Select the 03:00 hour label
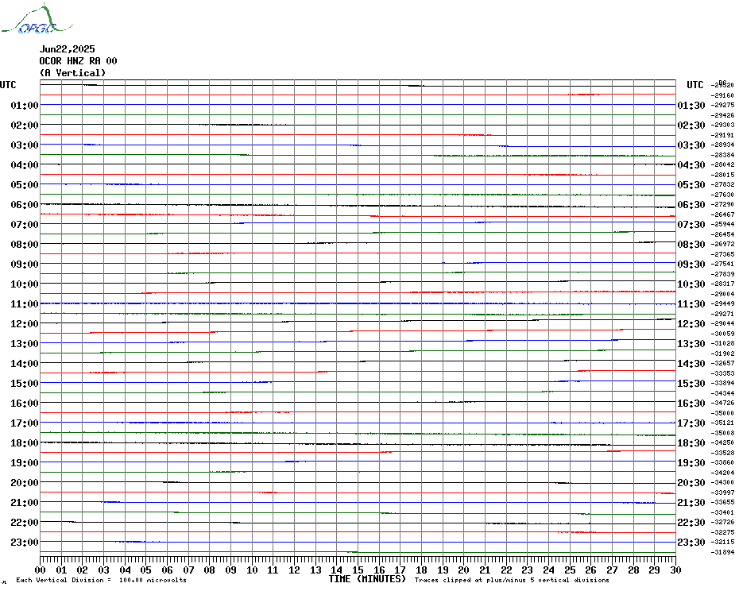This screenshot has width=739, height=591. pos(25,145)
